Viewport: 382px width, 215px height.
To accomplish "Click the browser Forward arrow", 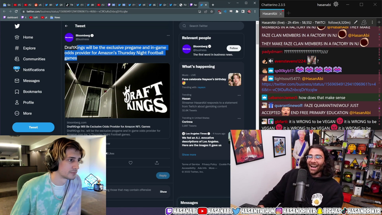I will pyautogui.click(x=10, y=11).
